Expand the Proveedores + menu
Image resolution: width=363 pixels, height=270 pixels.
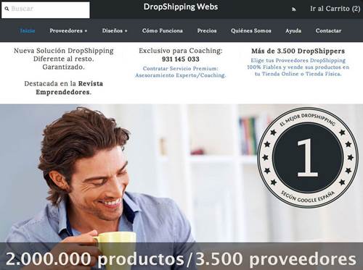pyautogui.click(x=68, y=30)
